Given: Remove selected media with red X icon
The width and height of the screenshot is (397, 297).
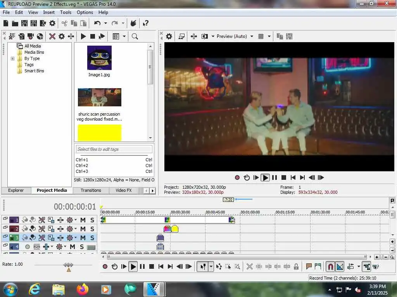Looking at the screenshot, I should 52,36.
